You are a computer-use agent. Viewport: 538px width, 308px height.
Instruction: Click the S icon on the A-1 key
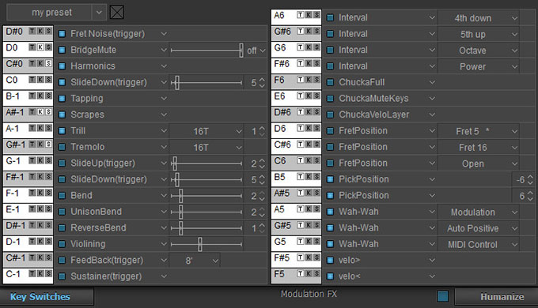click(x=48, y=128)
